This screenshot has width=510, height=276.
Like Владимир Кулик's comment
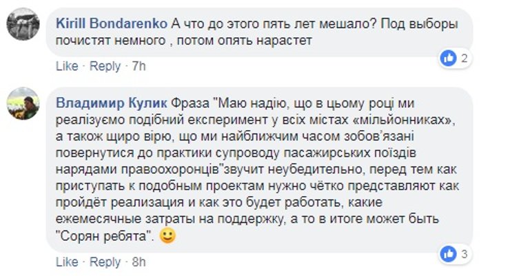pyautogui.click(x=66, y=262)
